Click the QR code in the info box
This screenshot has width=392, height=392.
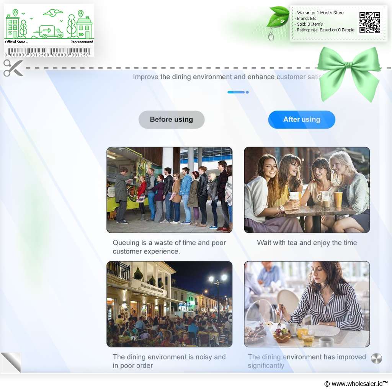370,23
